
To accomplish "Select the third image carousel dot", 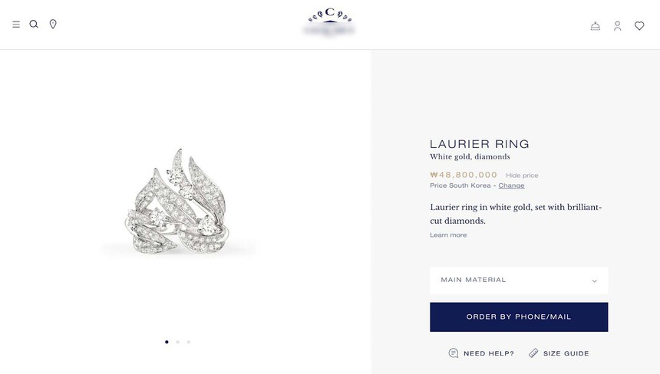I will click(189, 342).
